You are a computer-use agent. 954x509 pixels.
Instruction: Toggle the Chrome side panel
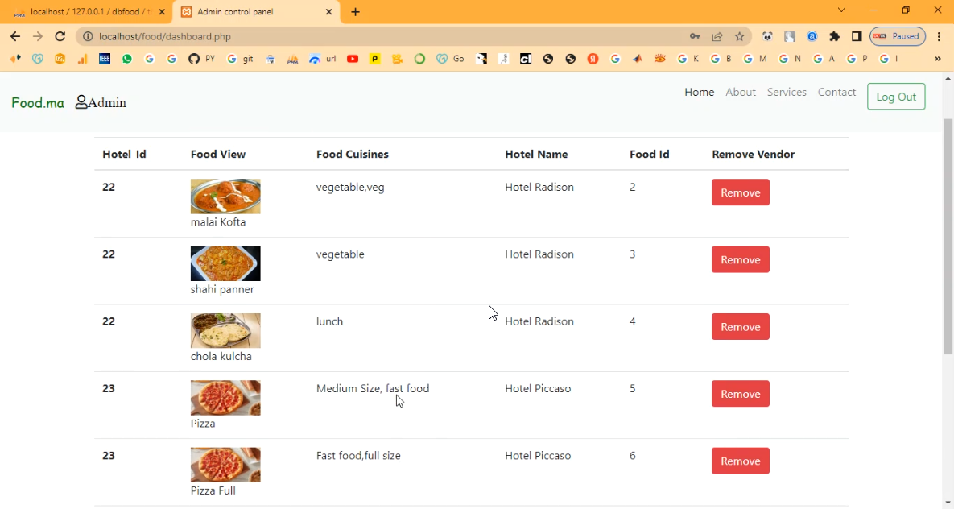pyautogui.click(x=857, y=36)
